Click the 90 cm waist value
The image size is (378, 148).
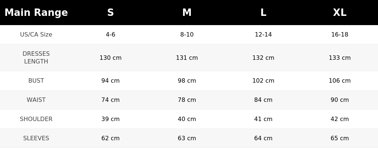[340, 100]
